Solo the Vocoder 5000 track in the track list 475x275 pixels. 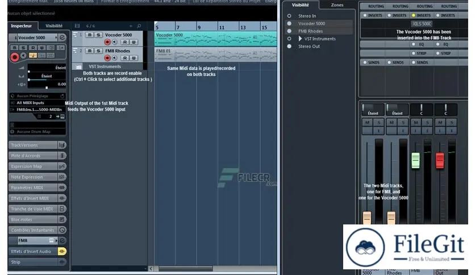click(98, 35)
